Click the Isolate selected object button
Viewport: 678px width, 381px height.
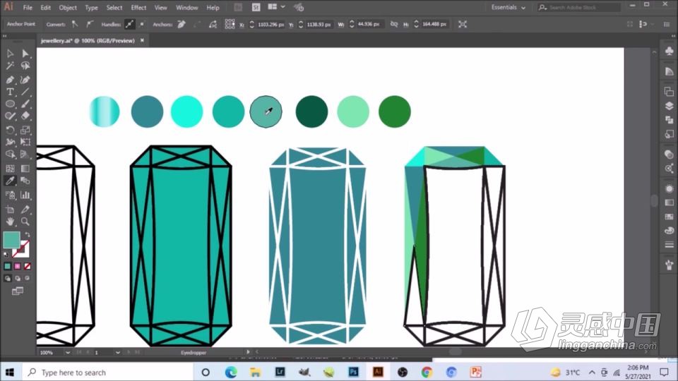tap(462, 24)
